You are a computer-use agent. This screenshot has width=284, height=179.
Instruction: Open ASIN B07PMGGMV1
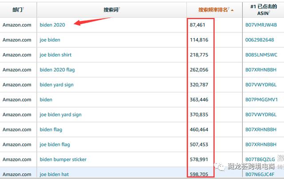click(261, 99)
